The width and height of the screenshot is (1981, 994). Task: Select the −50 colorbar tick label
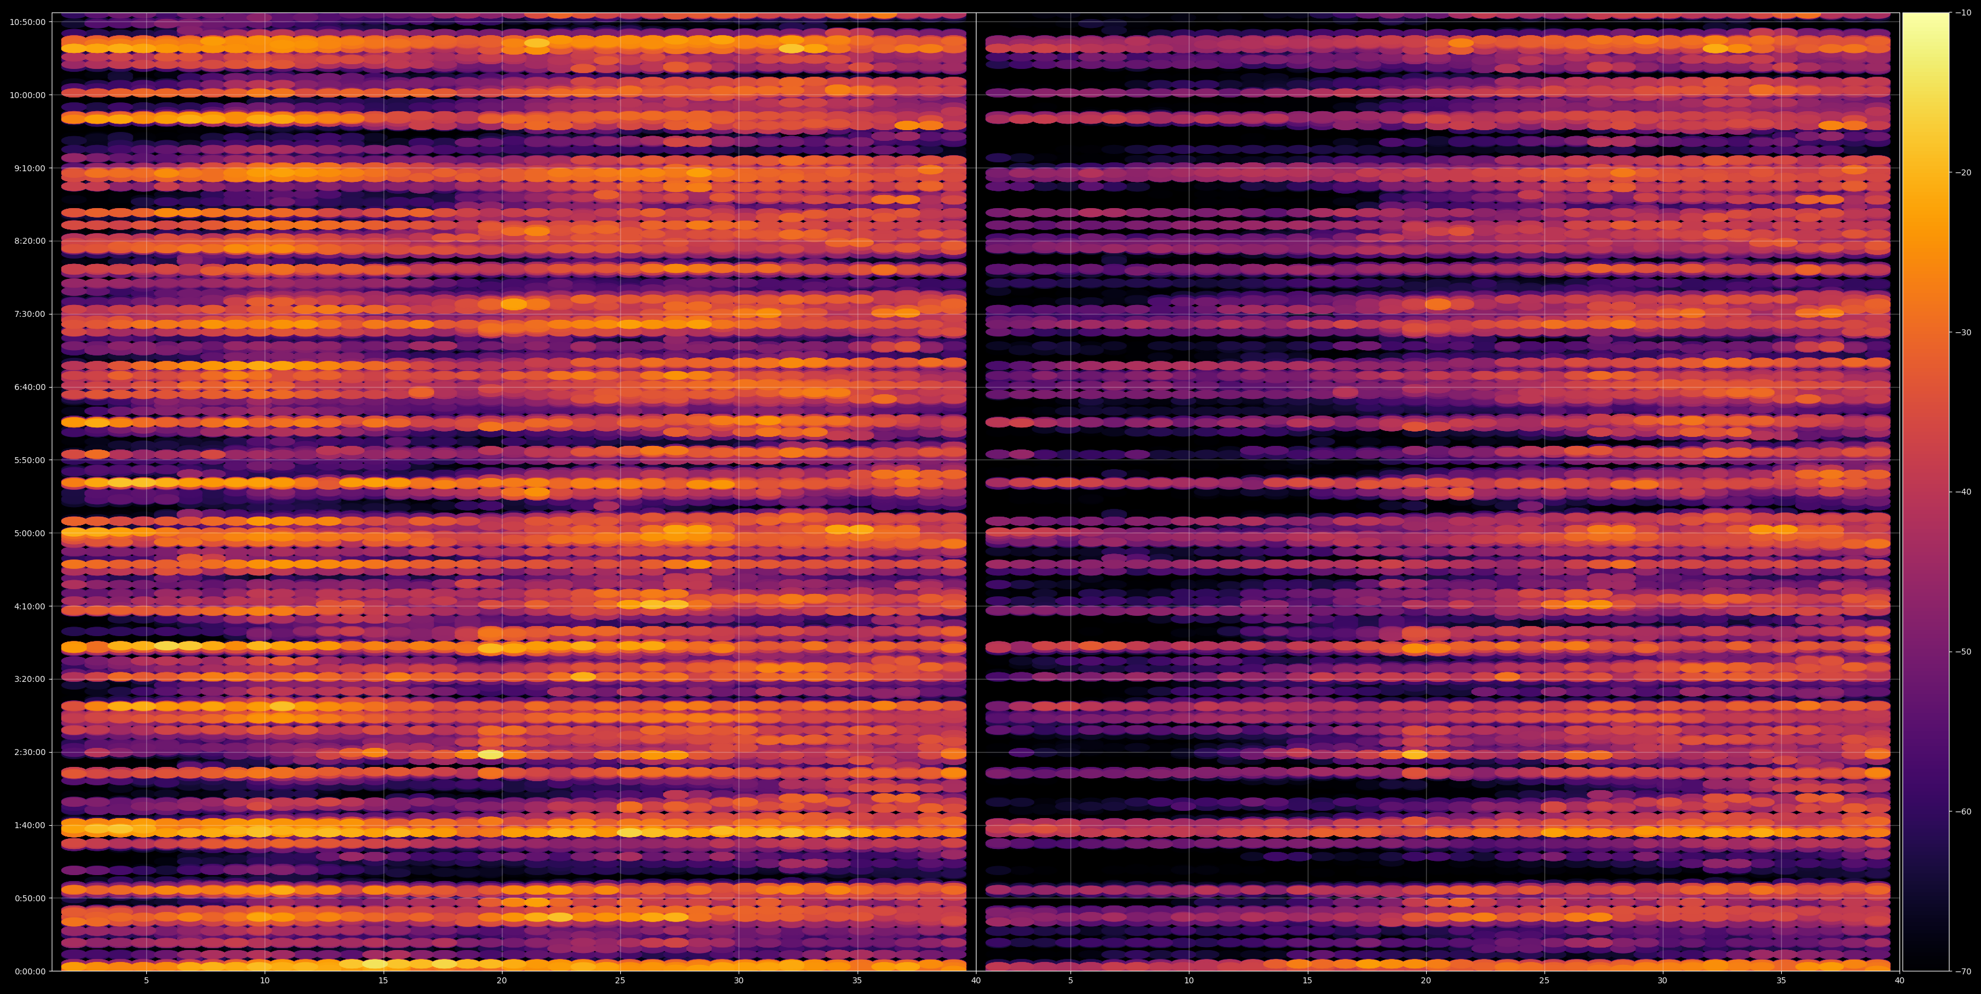(1963, 651)
